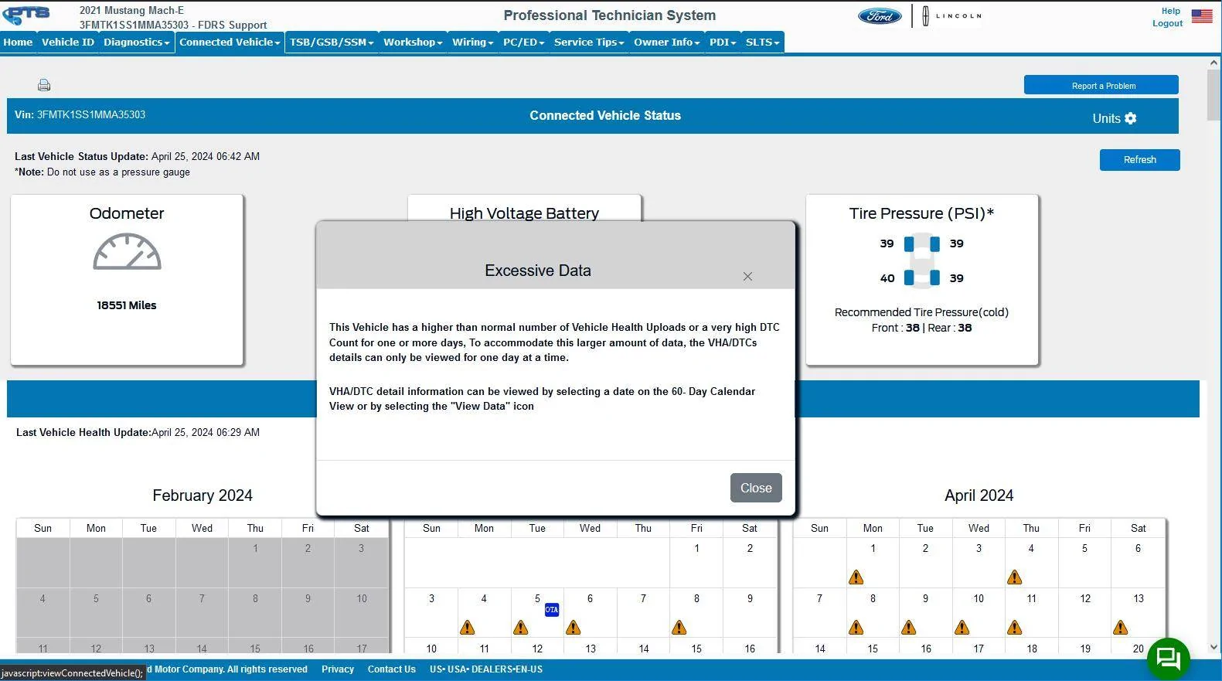The width and height of the screenshot is (1222, 681).
Task: Open the TSB/GSB/SSM dropdown
Action: 332,43
